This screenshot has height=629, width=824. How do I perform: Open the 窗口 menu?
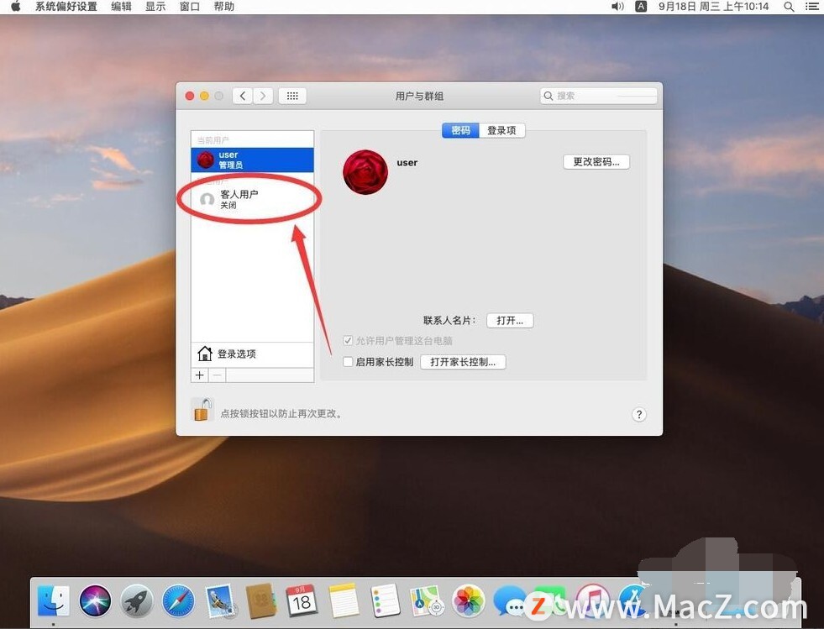[190, 7]
